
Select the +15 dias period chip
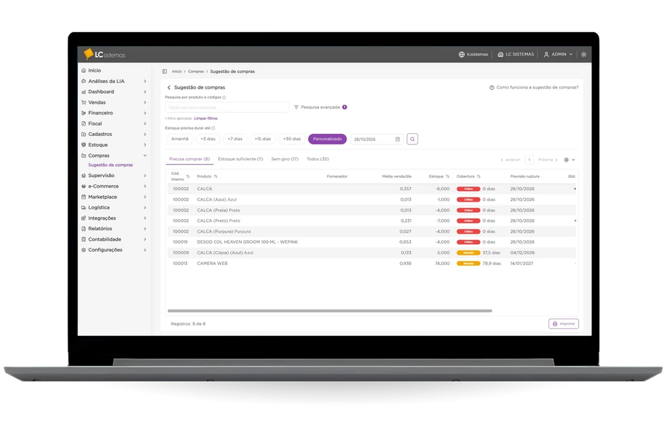click(263, 139)
